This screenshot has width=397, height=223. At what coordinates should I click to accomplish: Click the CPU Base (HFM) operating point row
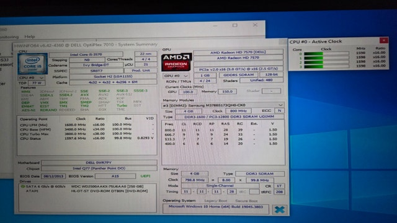point(87,129)
